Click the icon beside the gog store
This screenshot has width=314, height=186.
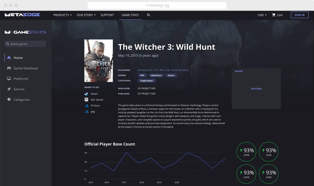click(87, 112)
